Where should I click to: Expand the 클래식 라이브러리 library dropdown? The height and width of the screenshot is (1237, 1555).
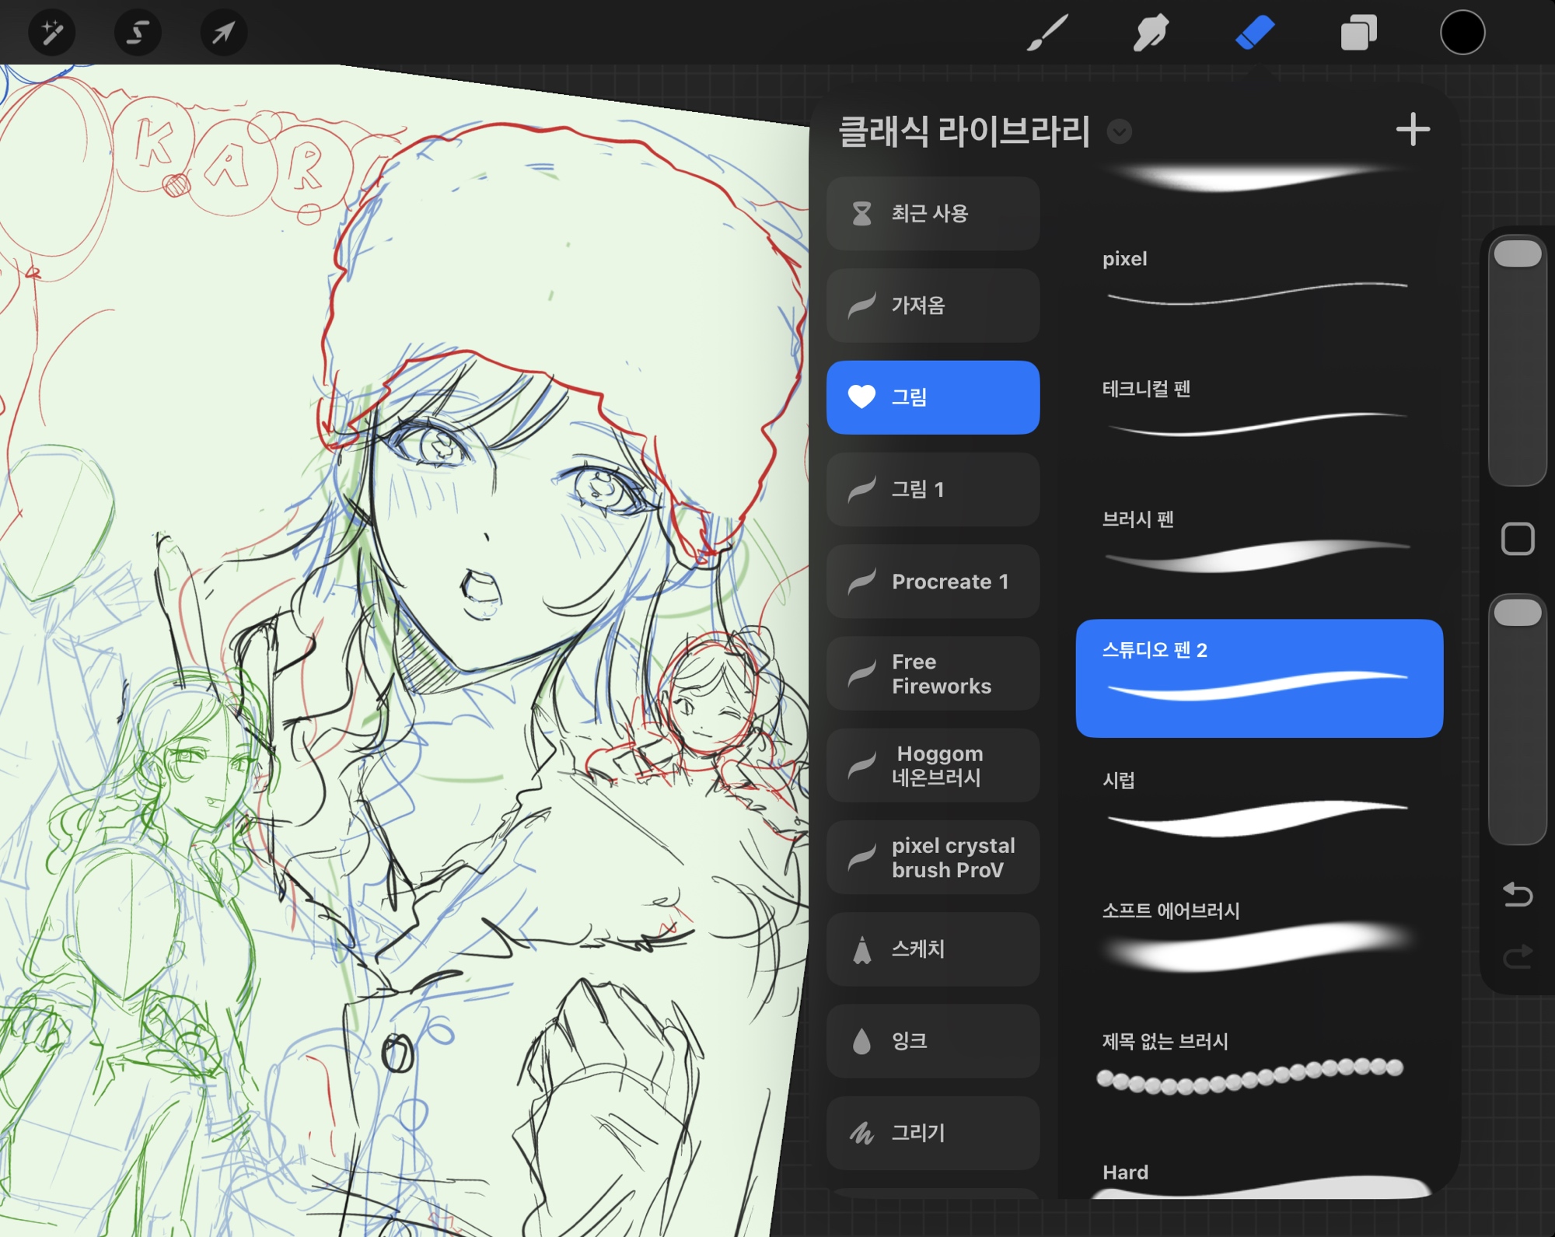click(1119, 131)
